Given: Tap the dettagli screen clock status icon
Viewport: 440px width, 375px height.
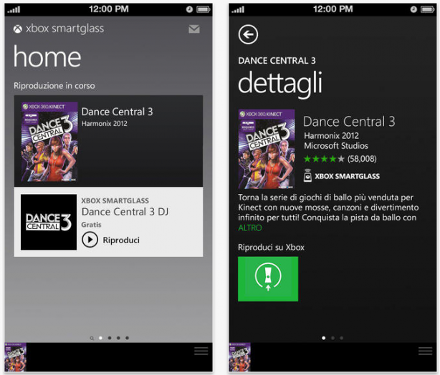Looking at the screenshot, I should [413, 9].
